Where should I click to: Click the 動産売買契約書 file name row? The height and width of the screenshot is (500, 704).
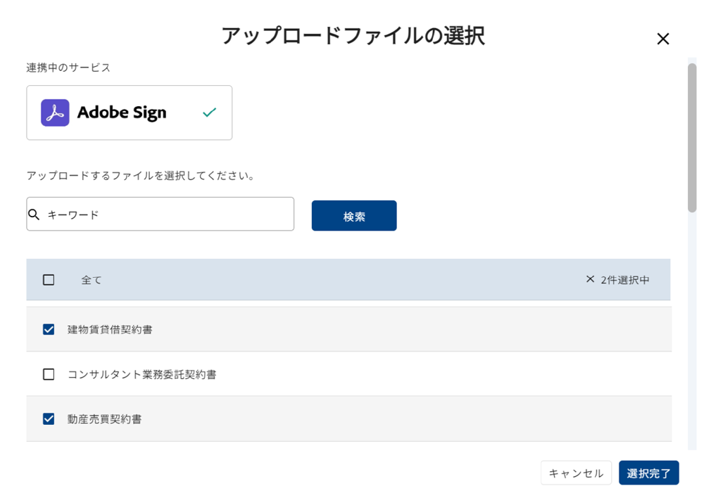(349, 419)
